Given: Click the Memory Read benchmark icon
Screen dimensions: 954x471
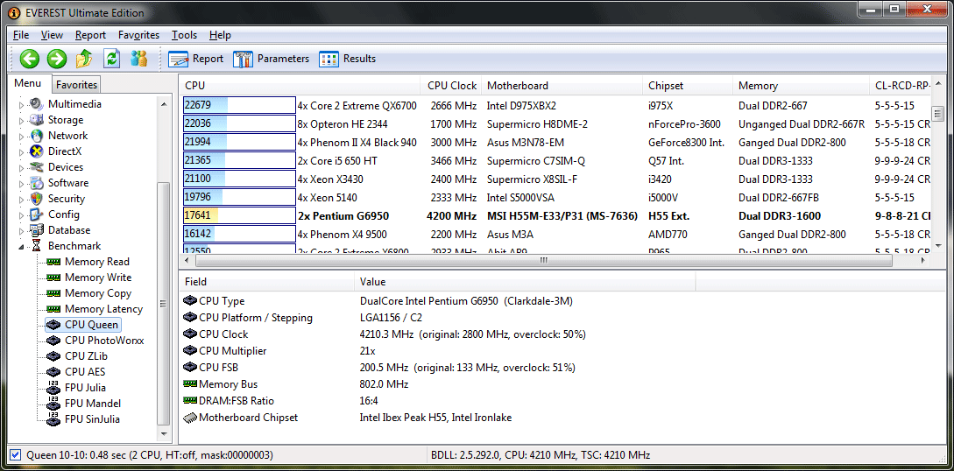Looking at the screenshot, I should [53, 262].
